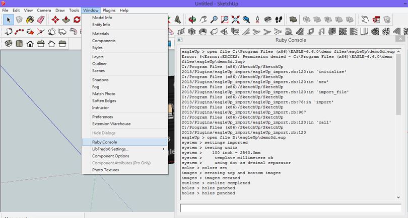The width and height of the screenshot is (408, 218).
Task: Select the Walk footprints tool
Action: (279, 20)
